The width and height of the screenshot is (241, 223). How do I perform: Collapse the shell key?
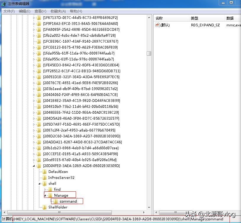point(40,184)
